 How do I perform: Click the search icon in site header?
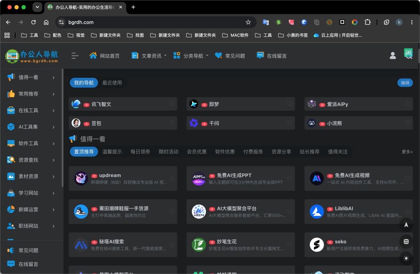click(409, 56)
